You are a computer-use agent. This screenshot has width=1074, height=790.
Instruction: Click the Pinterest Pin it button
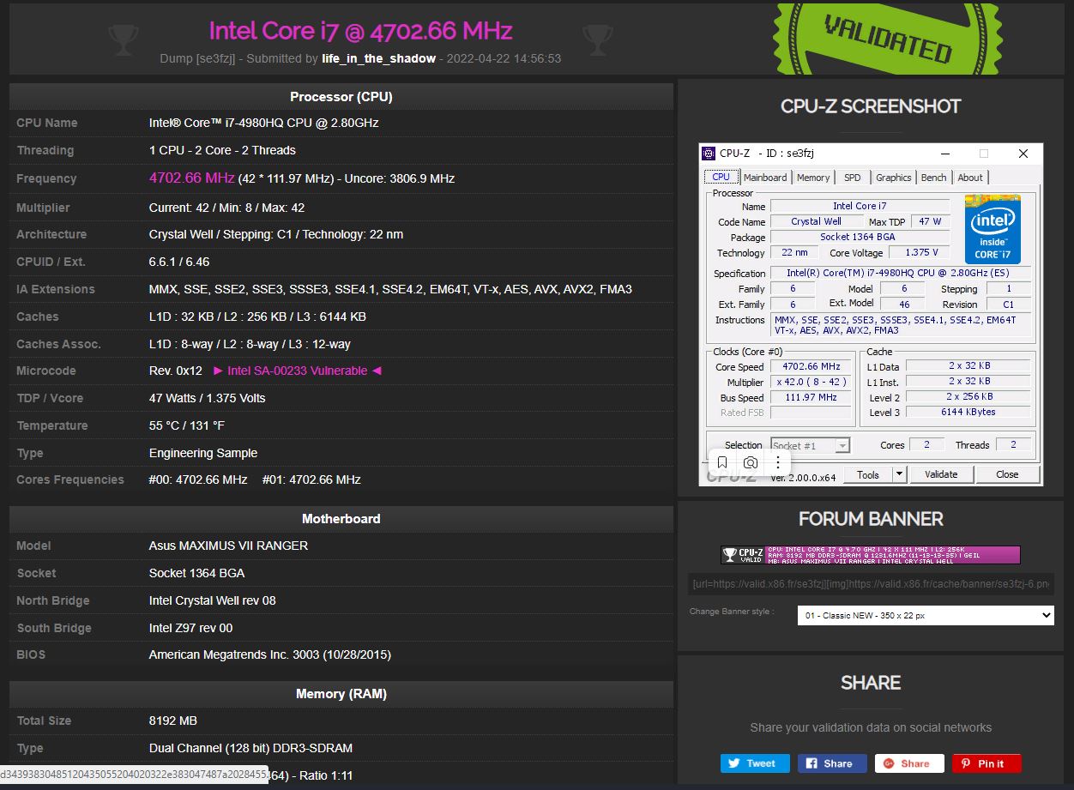pyautogui.click(x=987, y=763)
